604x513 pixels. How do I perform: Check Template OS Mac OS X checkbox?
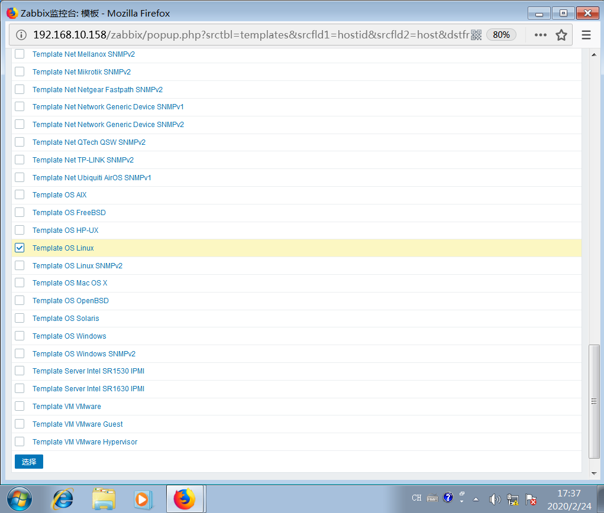(20, 283)
